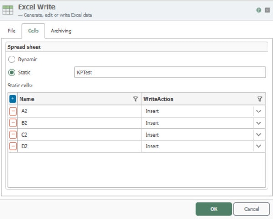
Task: Expand WriteAction dropdown for A2
Action: pyautogui.click(x=259, y=111)
